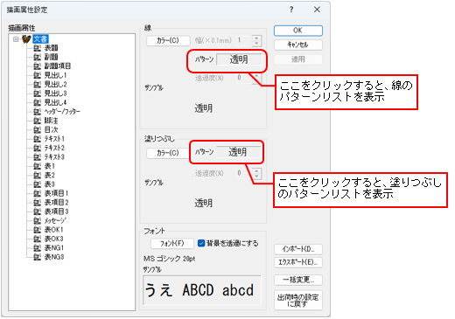Image resolution: width=455 pixels, height=319 pixels.
Task: Select the 副題 text in tree
Action: 51,57
